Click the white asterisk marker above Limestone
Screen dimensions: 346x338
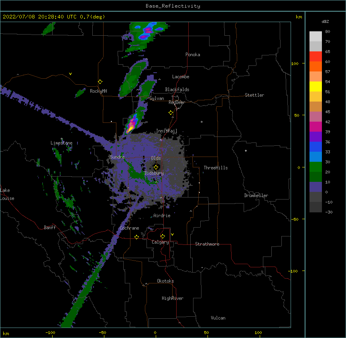pos(62,139)
